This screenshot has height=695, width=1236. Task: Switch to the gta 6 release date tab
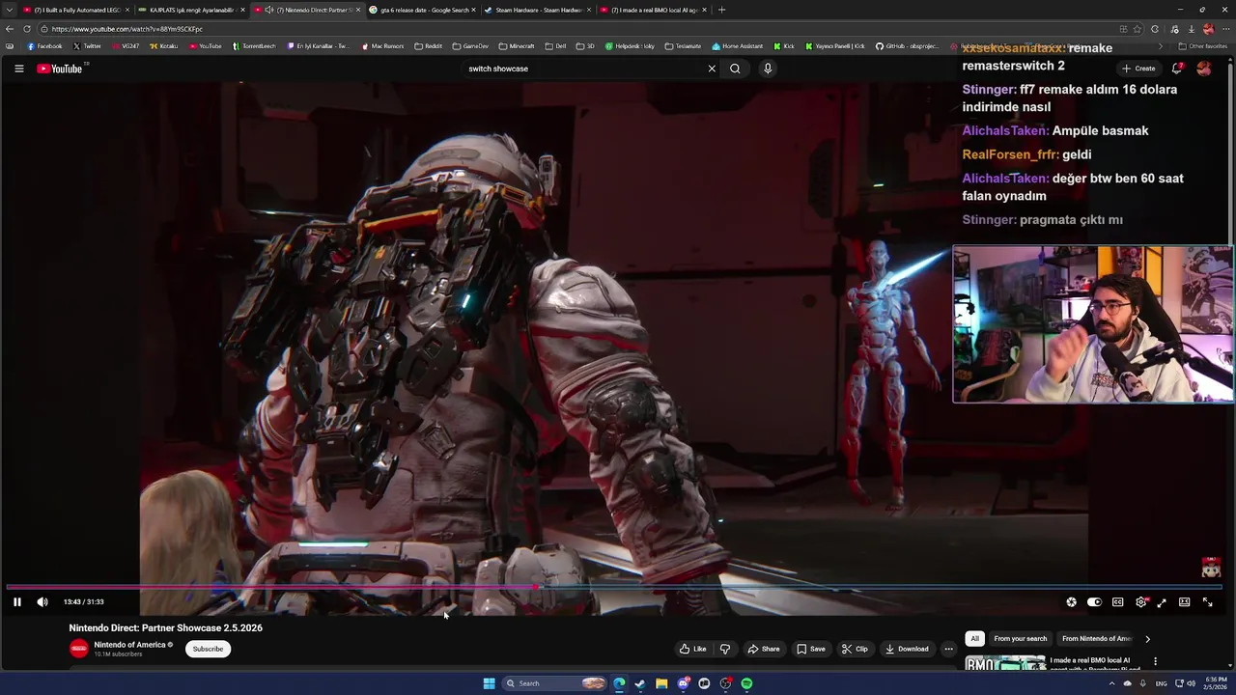(x=423, y=10)
